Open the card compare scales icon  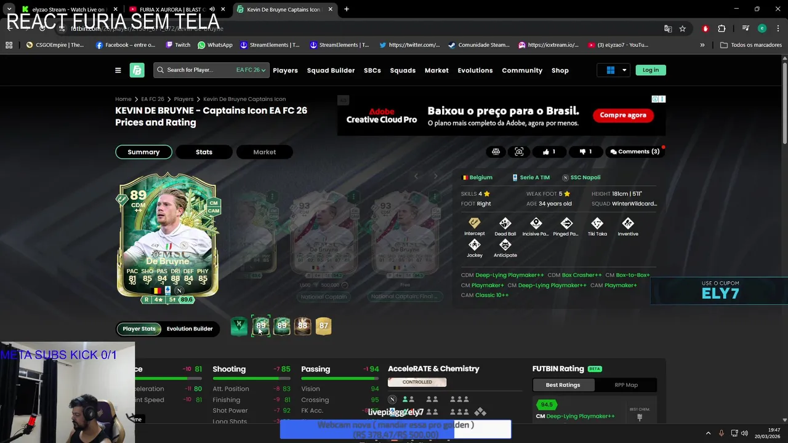496,151
